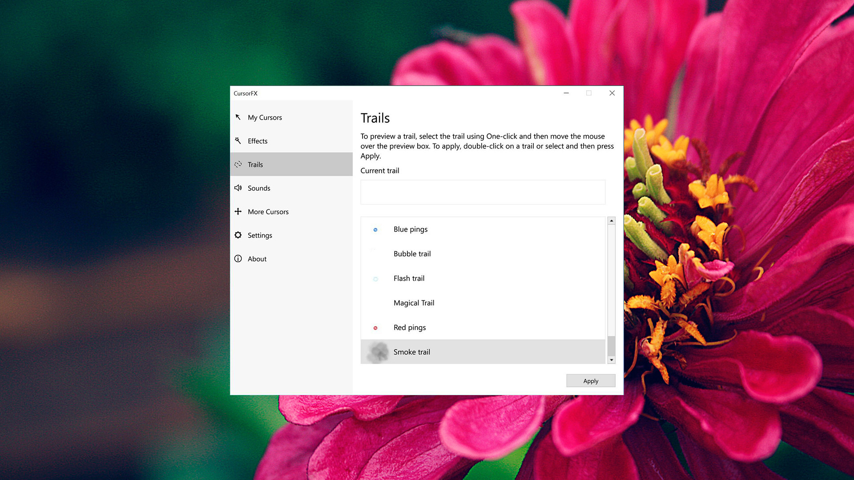Click the More Cursors plus icon
The image size is (854, 480).
238,212
